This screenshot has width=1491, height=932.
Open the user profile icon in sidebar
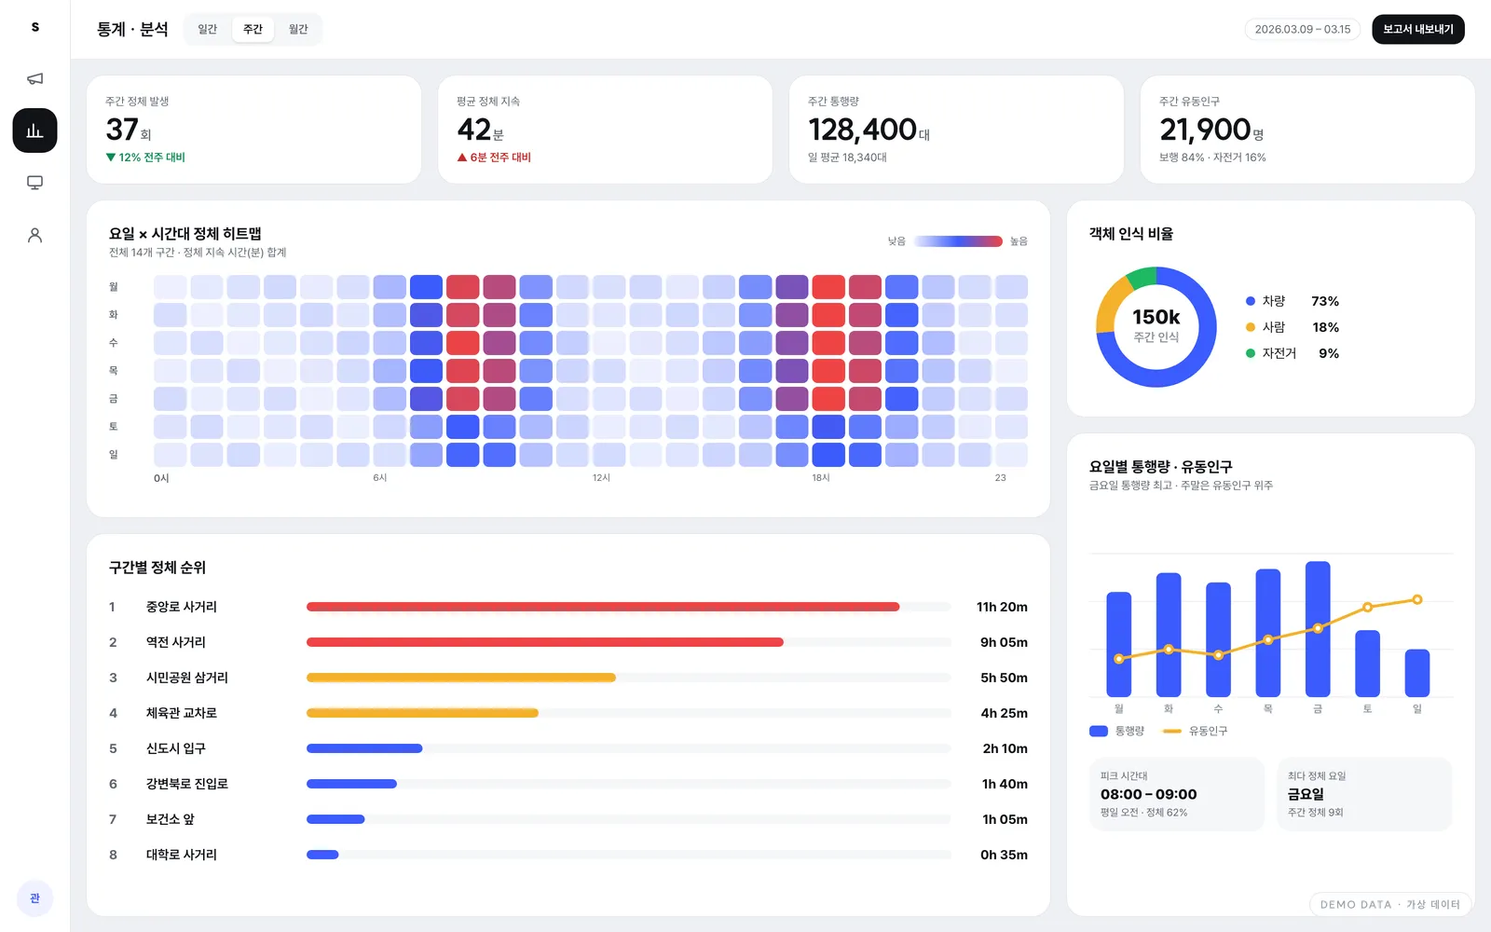[34, 235]
